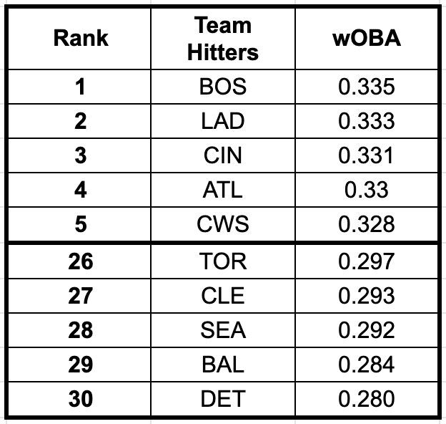Select the CIN team cell
Screen dimensions: 446x424
pyautogui.click(x=223, y=155)
